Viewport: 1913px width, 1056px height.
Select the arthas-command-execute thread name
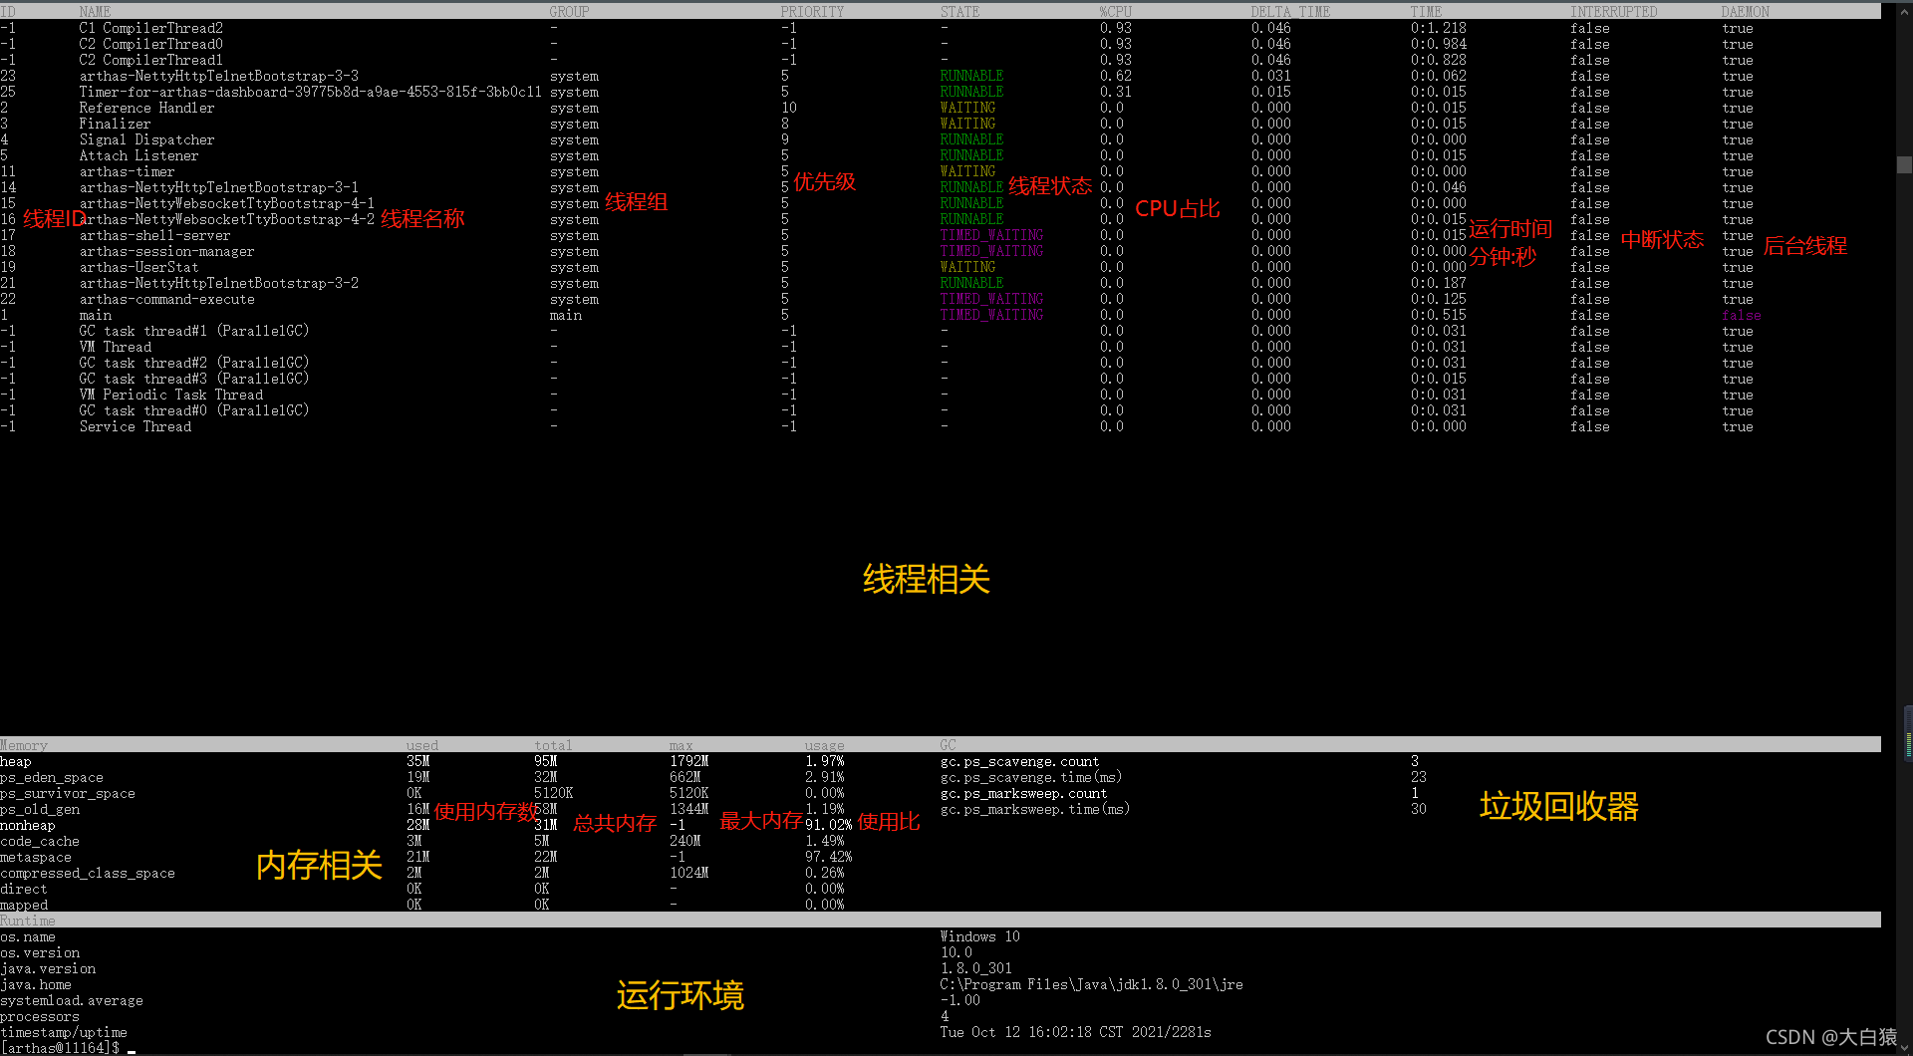[x=166, y=299]
